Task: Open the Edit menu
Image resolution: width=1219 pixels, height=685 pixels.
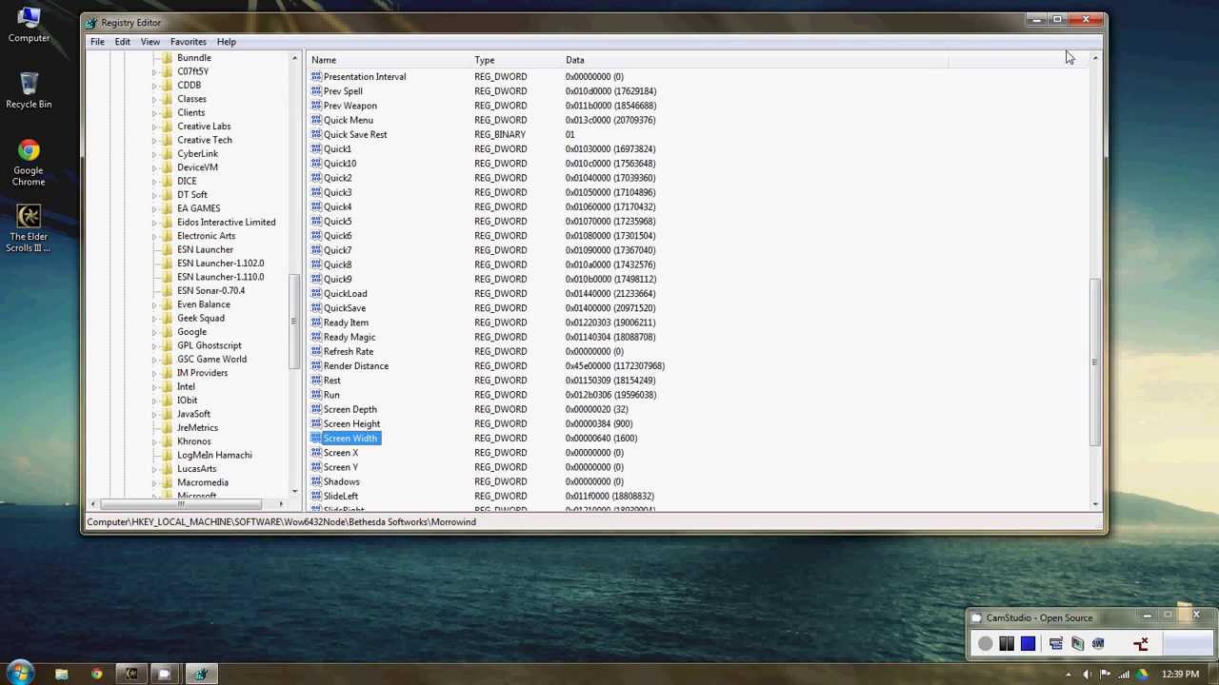Action: tap(123, 42)
